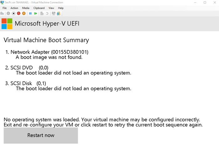
Task: Turn off the VM with the Stop icon
Action: pos(13,13)
